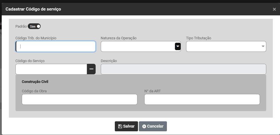Image resolution: width=280 pixels, height=135 pixels.
Task: Click the Construção Civil section heading
Action: [35, 82]
